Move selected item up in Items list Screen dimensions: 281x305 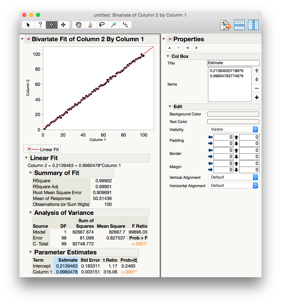pyautogui.click(x=257, y=71)
